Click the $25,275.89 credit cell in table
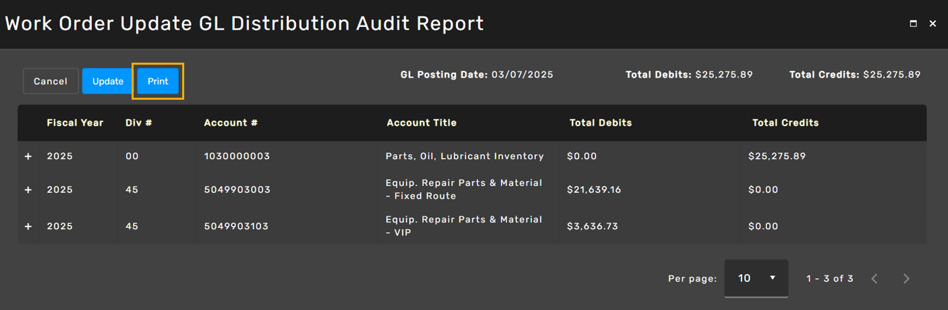 777,156
